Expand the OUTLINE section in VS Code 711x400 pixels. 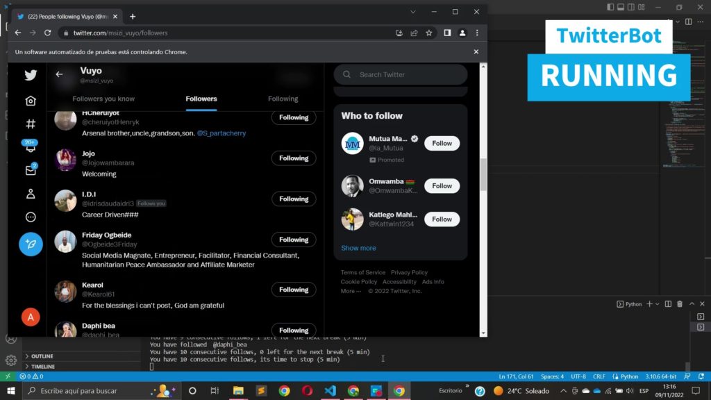(x=42, y=356)
